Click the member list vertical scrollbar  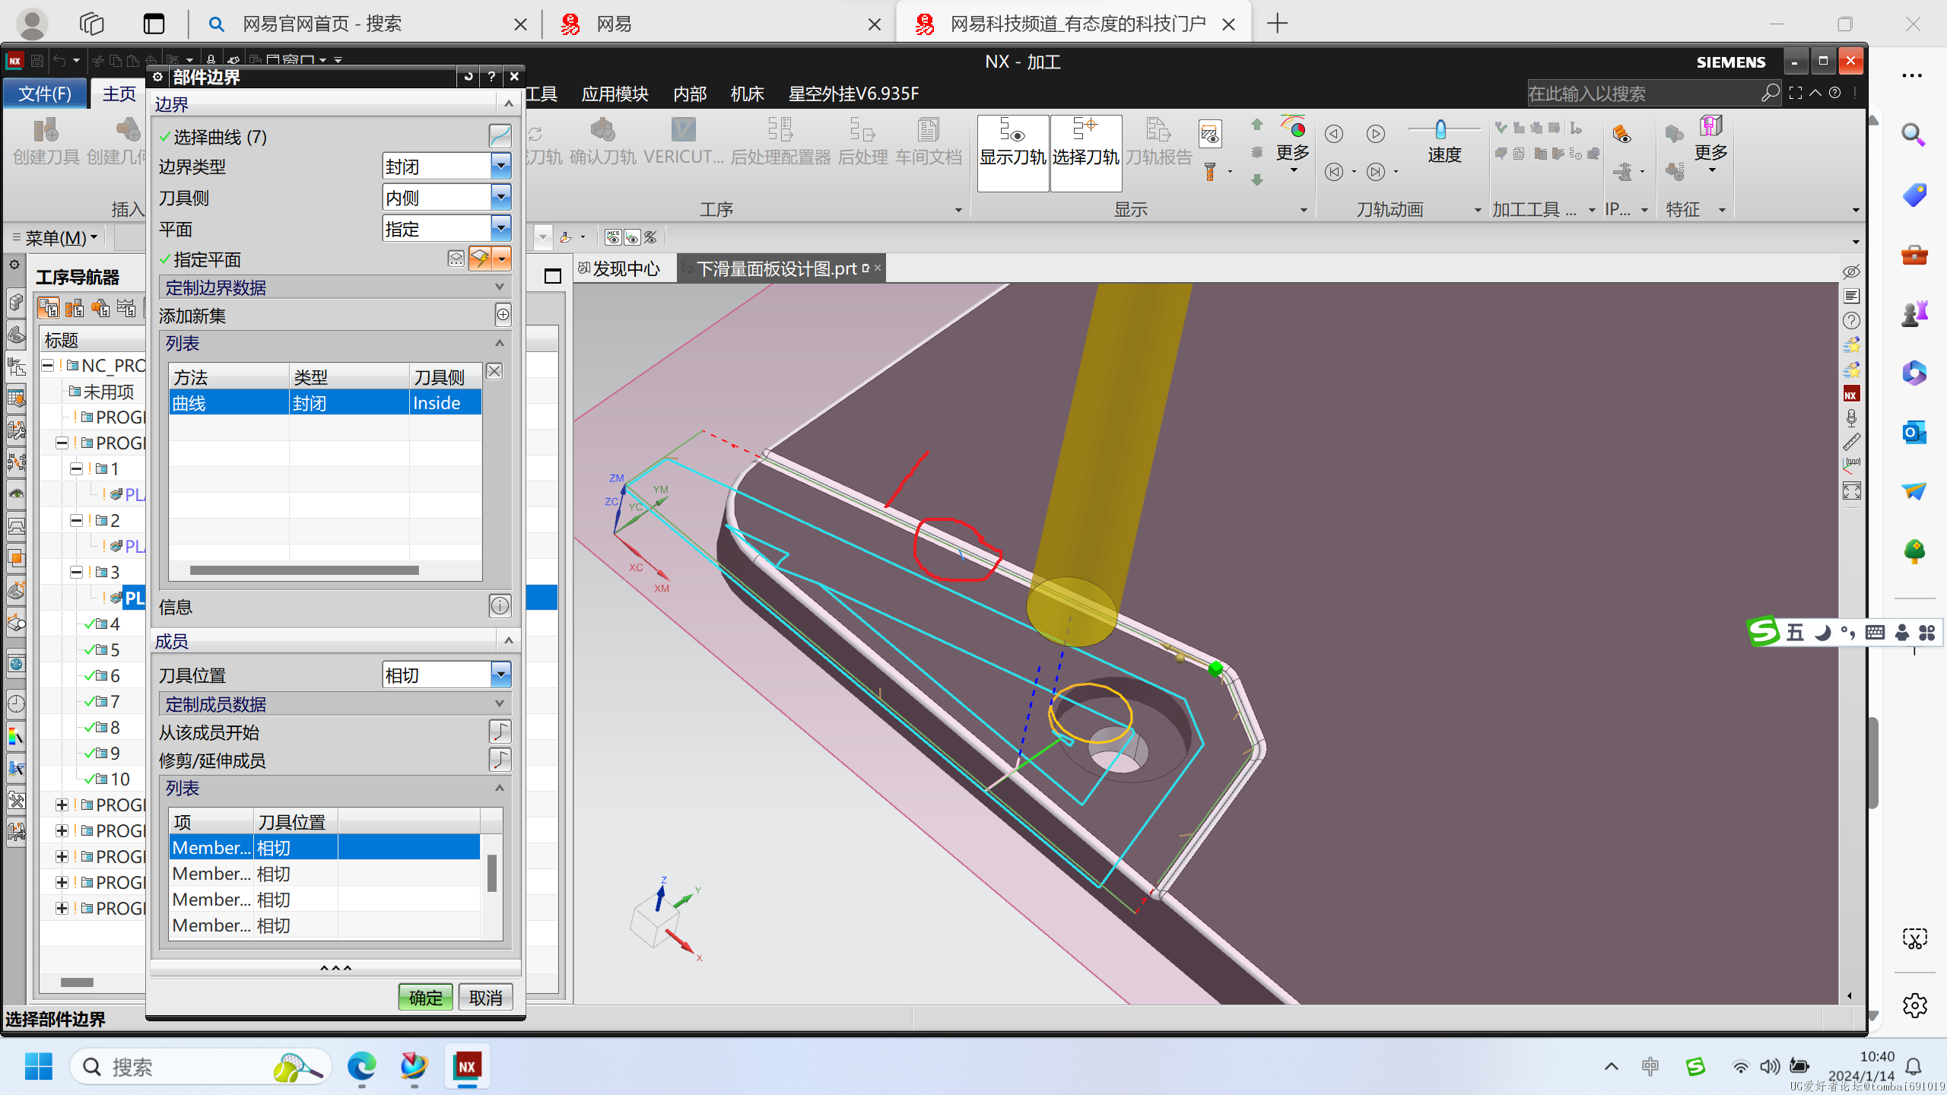[x=492, y=873]
